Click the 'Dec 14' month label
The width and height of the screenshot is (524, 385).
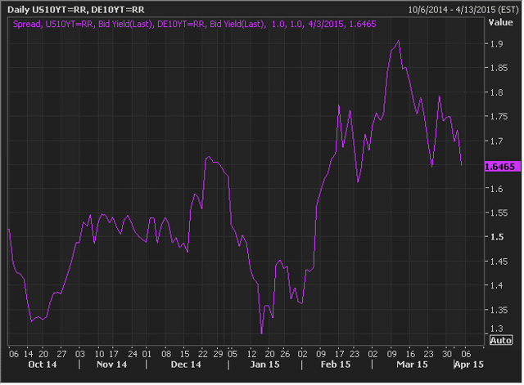coord(187,365)
